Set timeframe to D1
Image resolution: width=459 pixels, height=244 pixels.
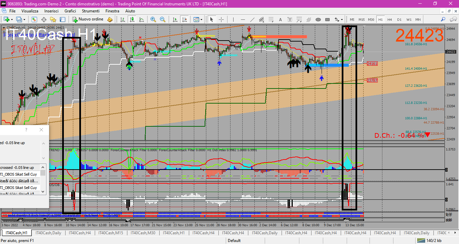(399, 19)
